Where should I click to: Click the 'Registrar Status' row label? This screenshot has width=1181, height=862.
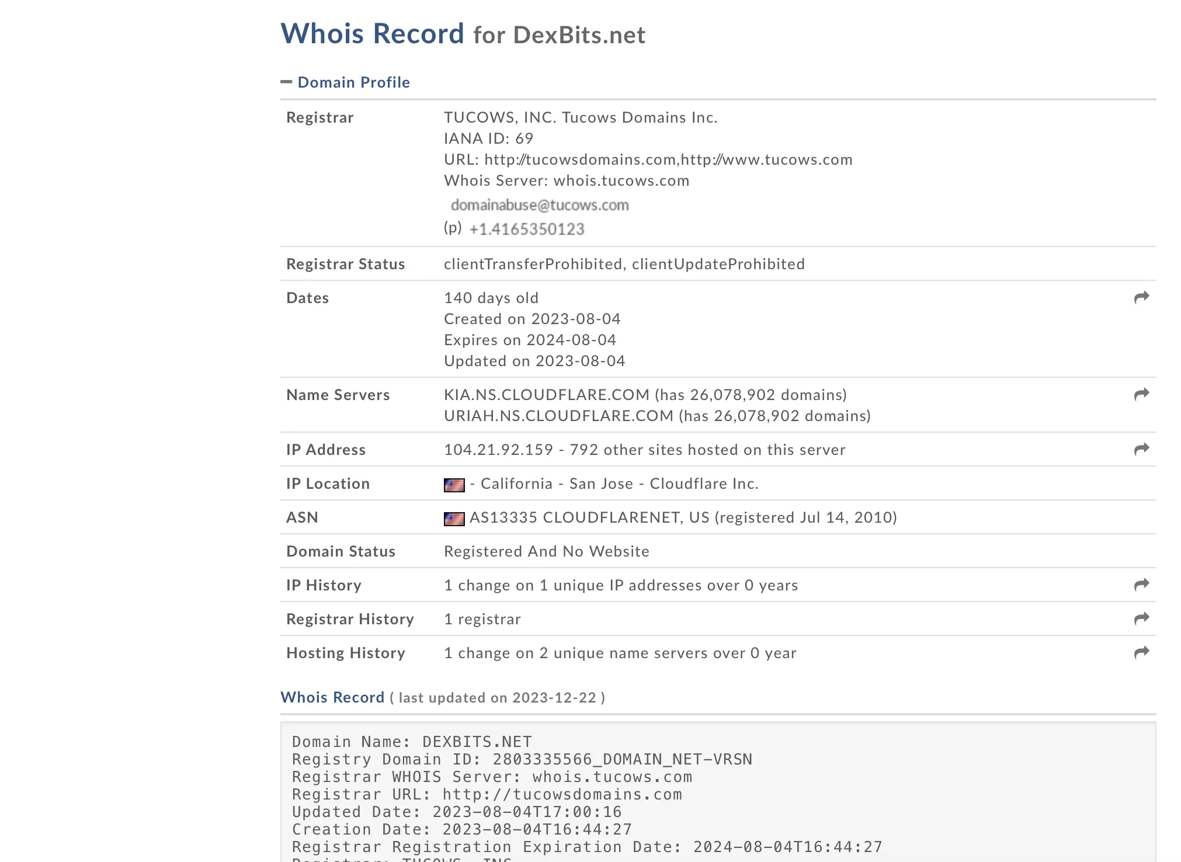(346, 264)
